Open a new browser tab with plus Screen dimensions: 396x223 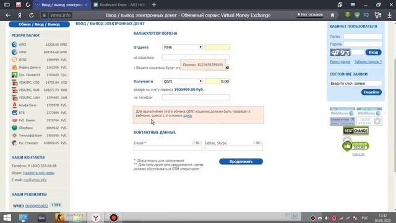(x=154, y=4)
